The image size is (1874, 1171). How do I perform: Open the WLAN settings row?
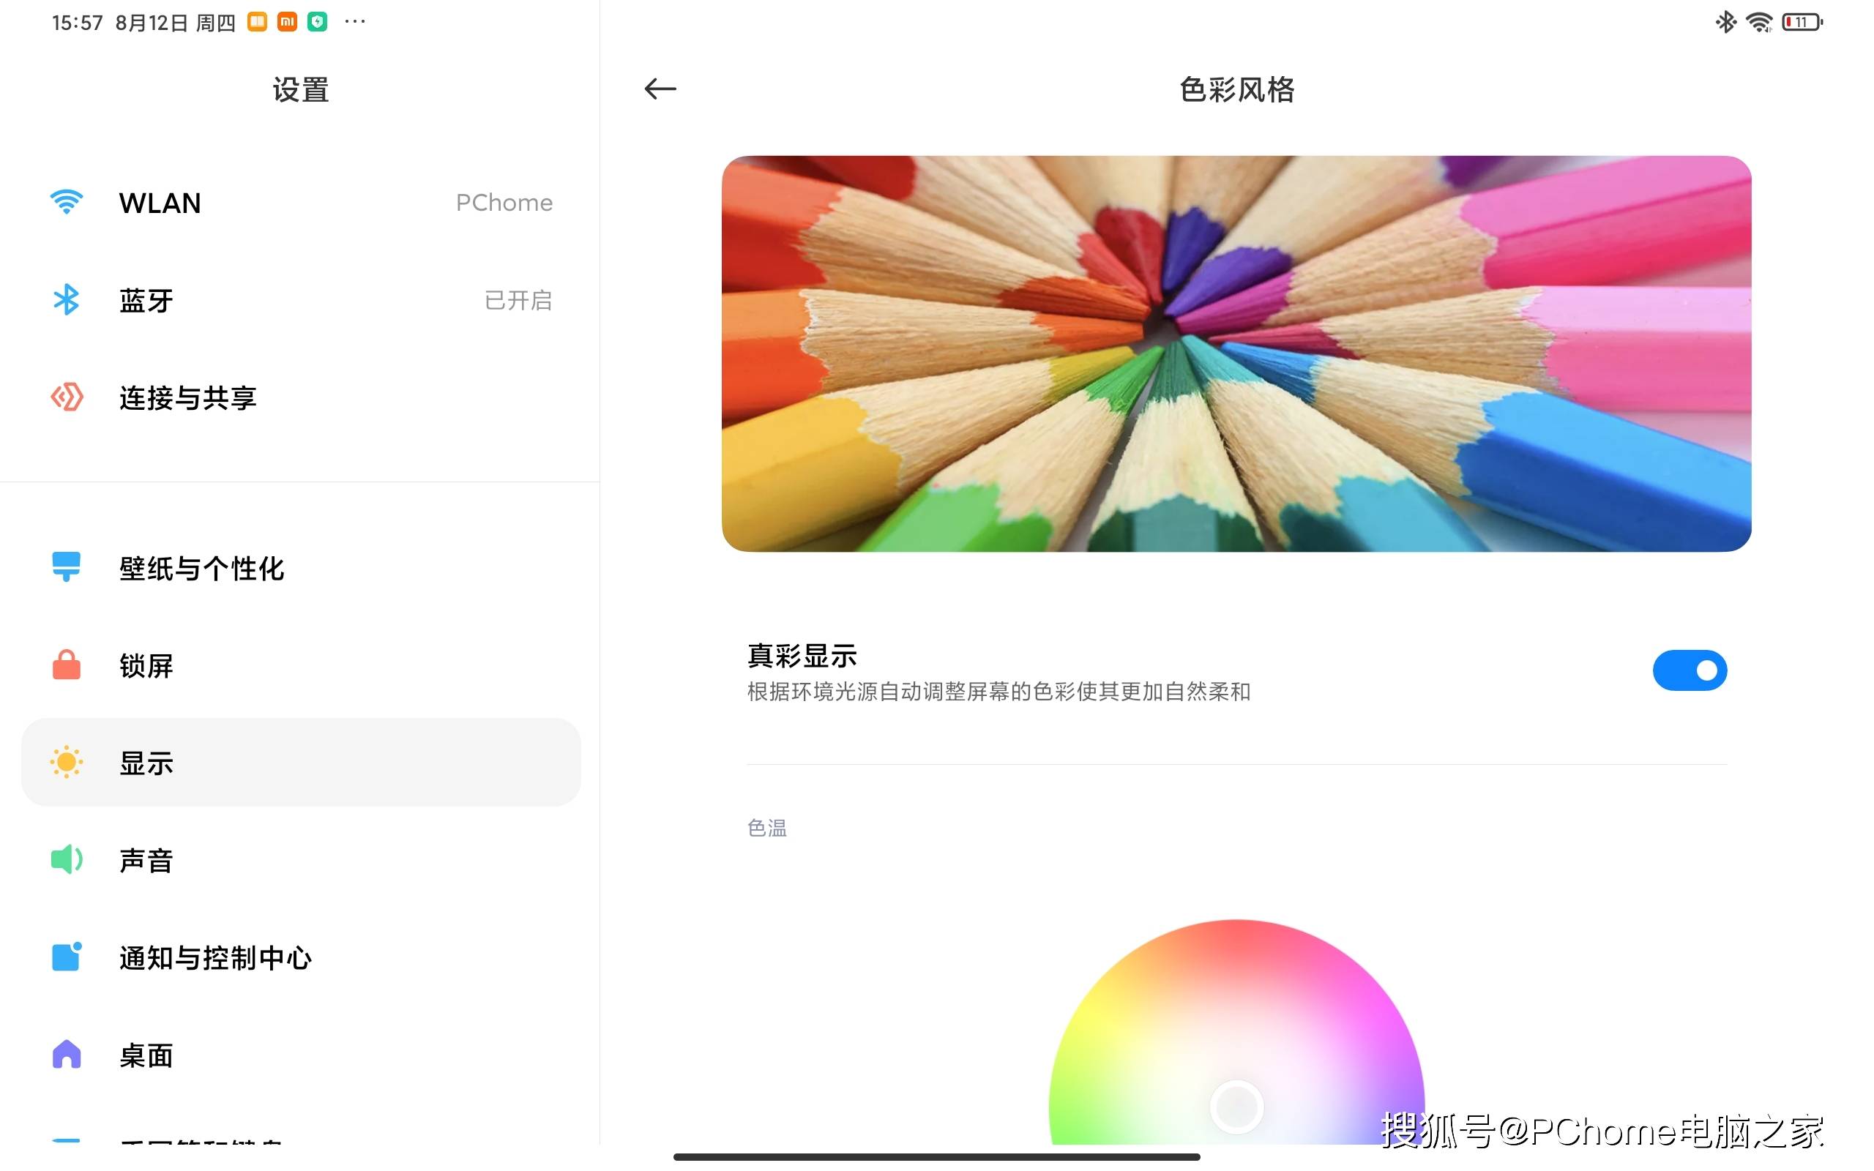300,203
